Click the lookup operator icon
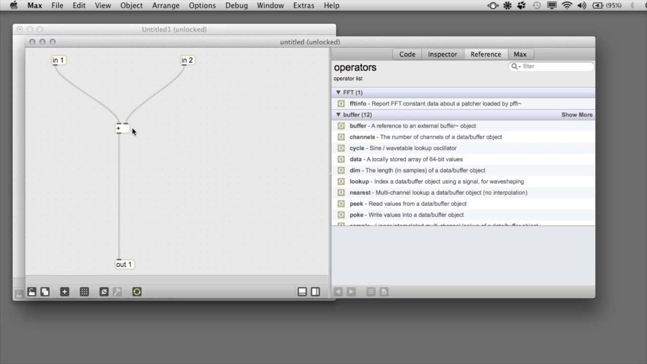Image resolution: width=647 pixels, height=364 pixels. (x=341, y=181)
